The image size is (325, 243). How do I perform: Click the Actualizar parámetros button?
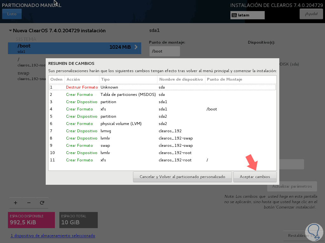[292, 186]
